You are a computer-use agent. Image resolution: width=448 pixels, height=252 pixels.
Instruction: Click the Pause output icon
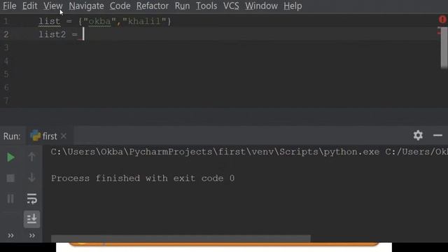coord(10,199)
